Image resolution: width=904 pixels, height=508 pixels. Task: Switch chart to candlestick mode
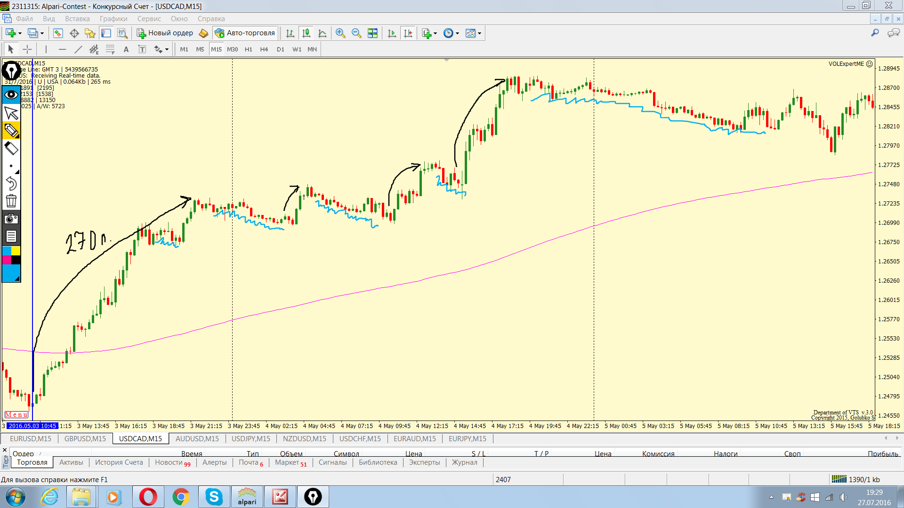[x=306, y=33]
